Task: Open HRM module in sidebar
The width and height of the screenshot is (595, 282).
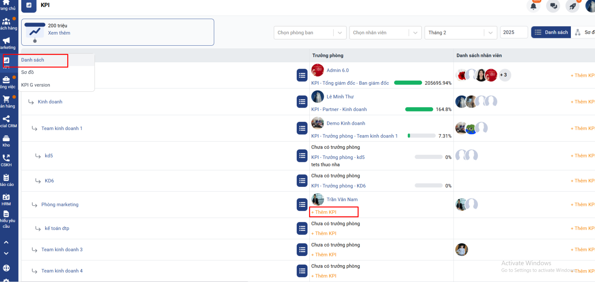Action: tap(6, 200)
